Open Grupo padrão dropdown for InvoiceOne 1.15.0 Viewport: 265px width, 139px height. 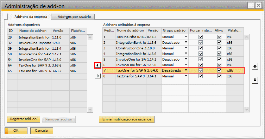click(x=186, y=65)
